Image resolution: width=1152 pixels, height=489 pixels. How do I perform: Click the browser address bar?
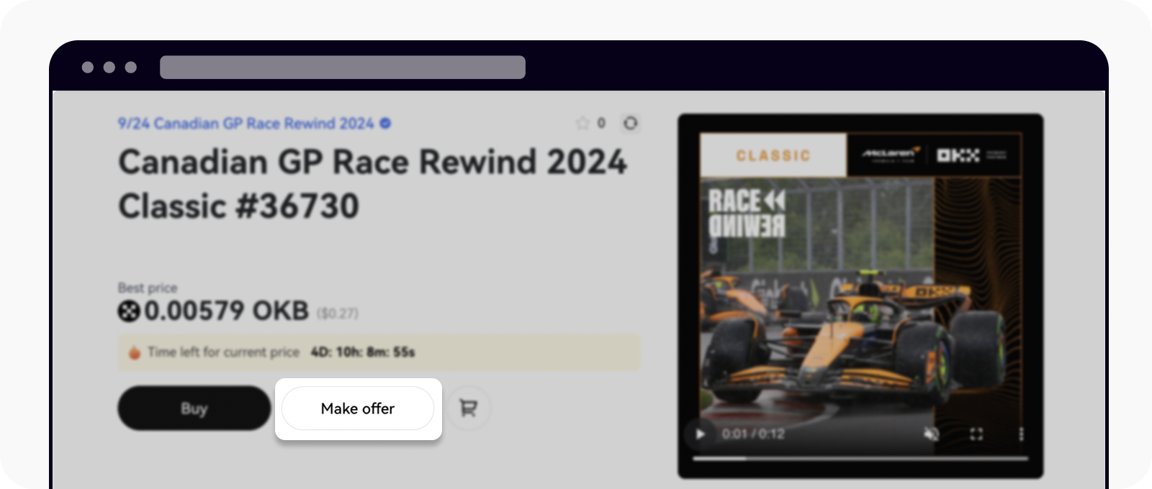343,67
